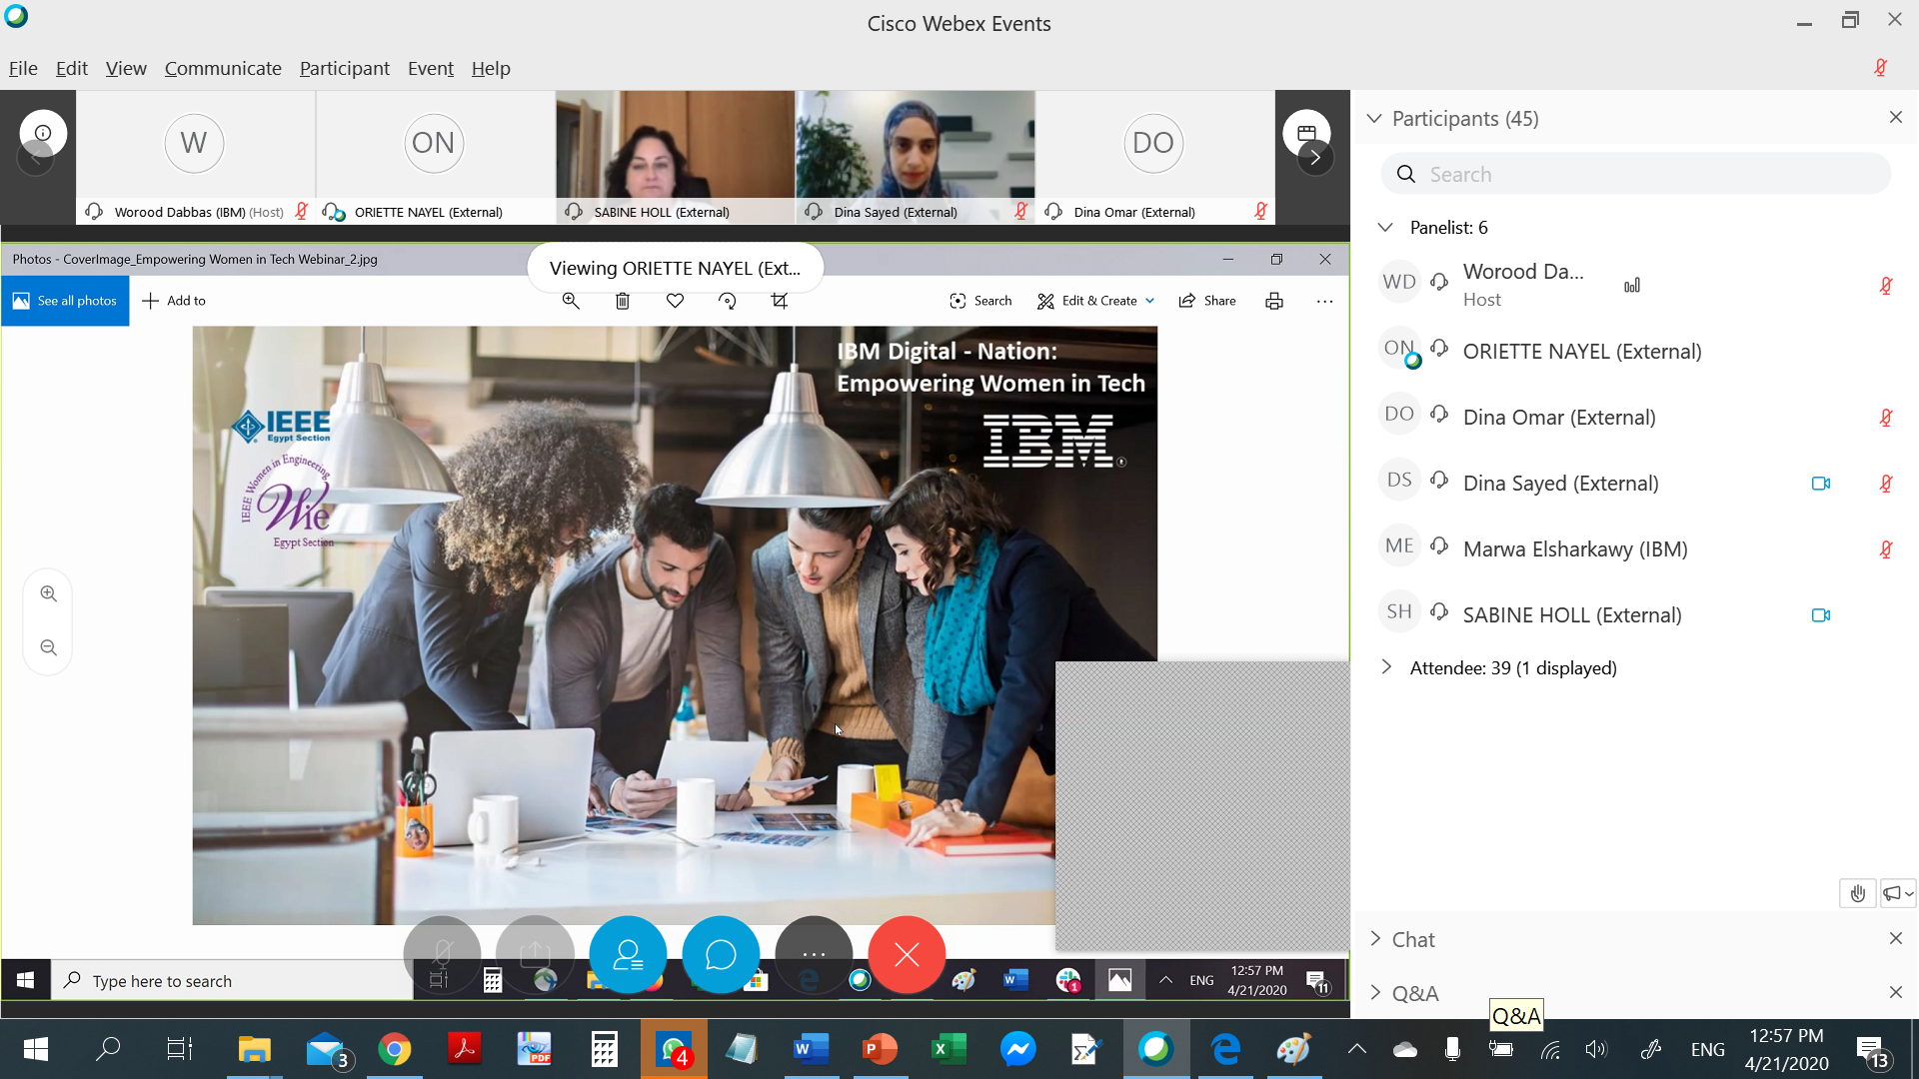Click participants Search field
Image resolution: width=1919 pixels, height=1079 pixels.
pos(1636,174)
